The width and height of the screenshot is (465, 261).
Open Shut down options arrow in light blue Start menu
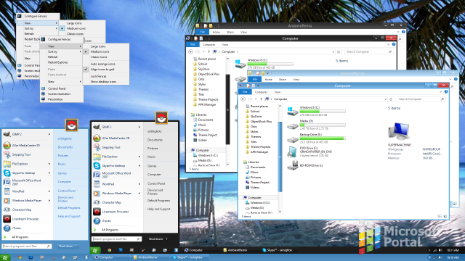click(x=77, y=246)
